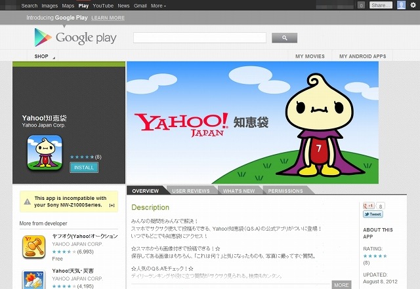Click the Yahoo!知恵袋 app title
This screenshot has width=420, height=289.
point(44,118)
